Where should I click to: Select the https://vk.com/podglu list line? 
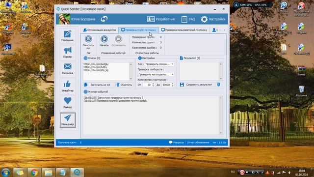(96, 64)
